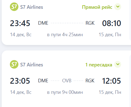Click RGK airport code on the transfer flight

pos(90,81)
